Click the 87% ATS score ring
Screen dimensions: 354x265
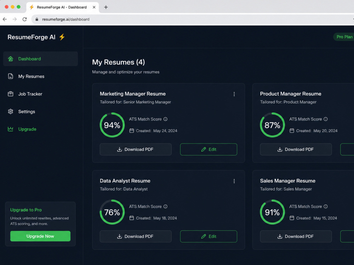[x=273, y=125]
